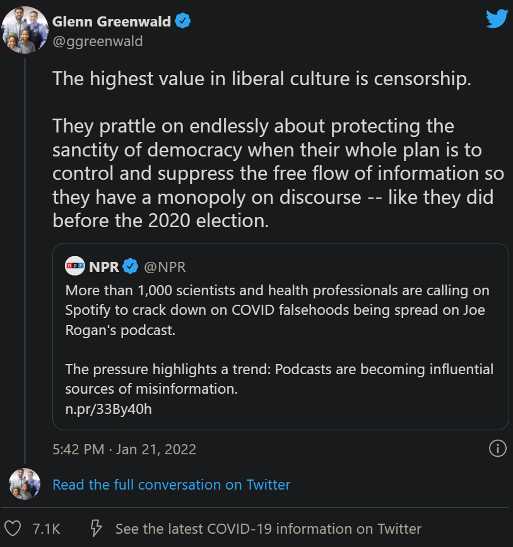Open the quoted NPR tweet body text

278,310
